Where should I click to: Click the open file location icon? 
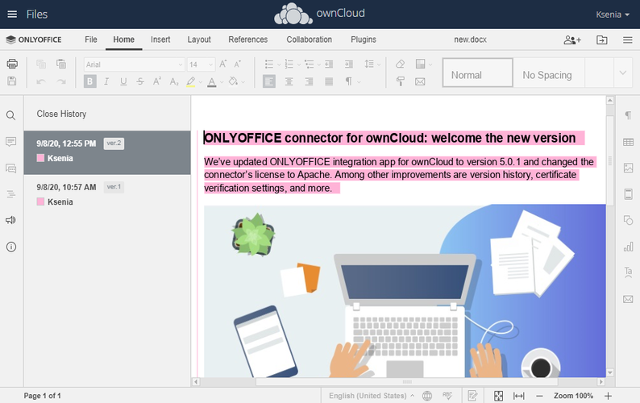pyautogui.click(x=601, y=39)
